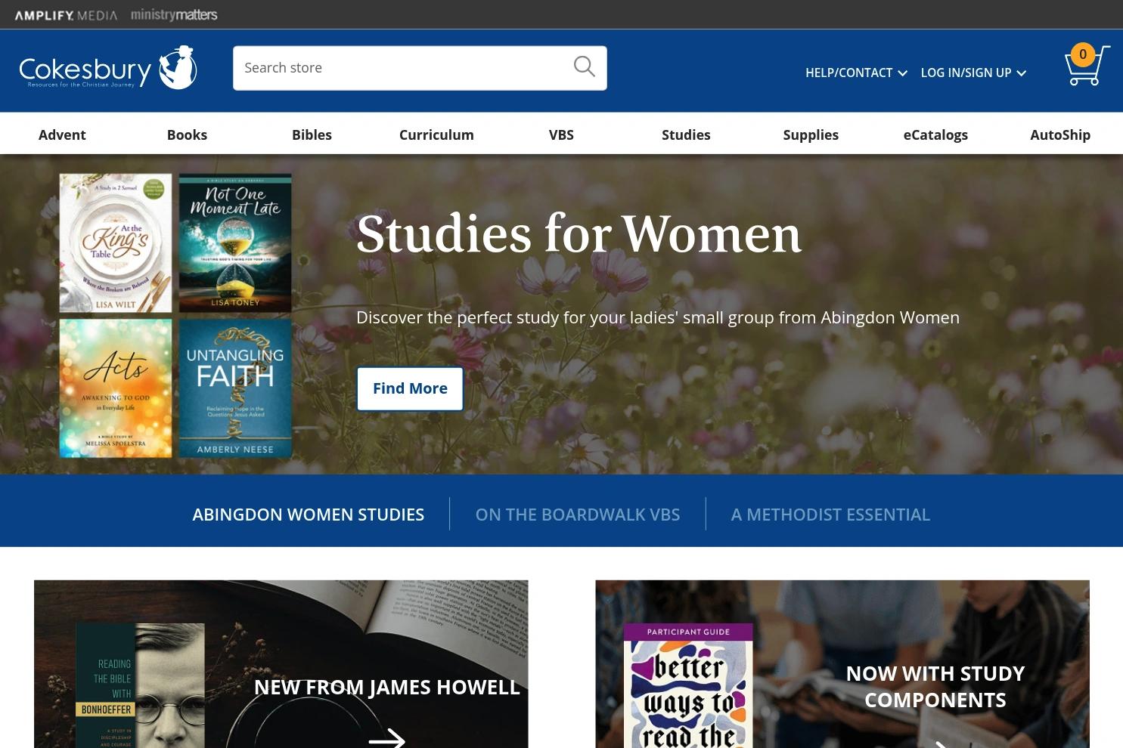Open Now With Study Components promo
The image size is (1123, 748).
click(x=842, y=664)
